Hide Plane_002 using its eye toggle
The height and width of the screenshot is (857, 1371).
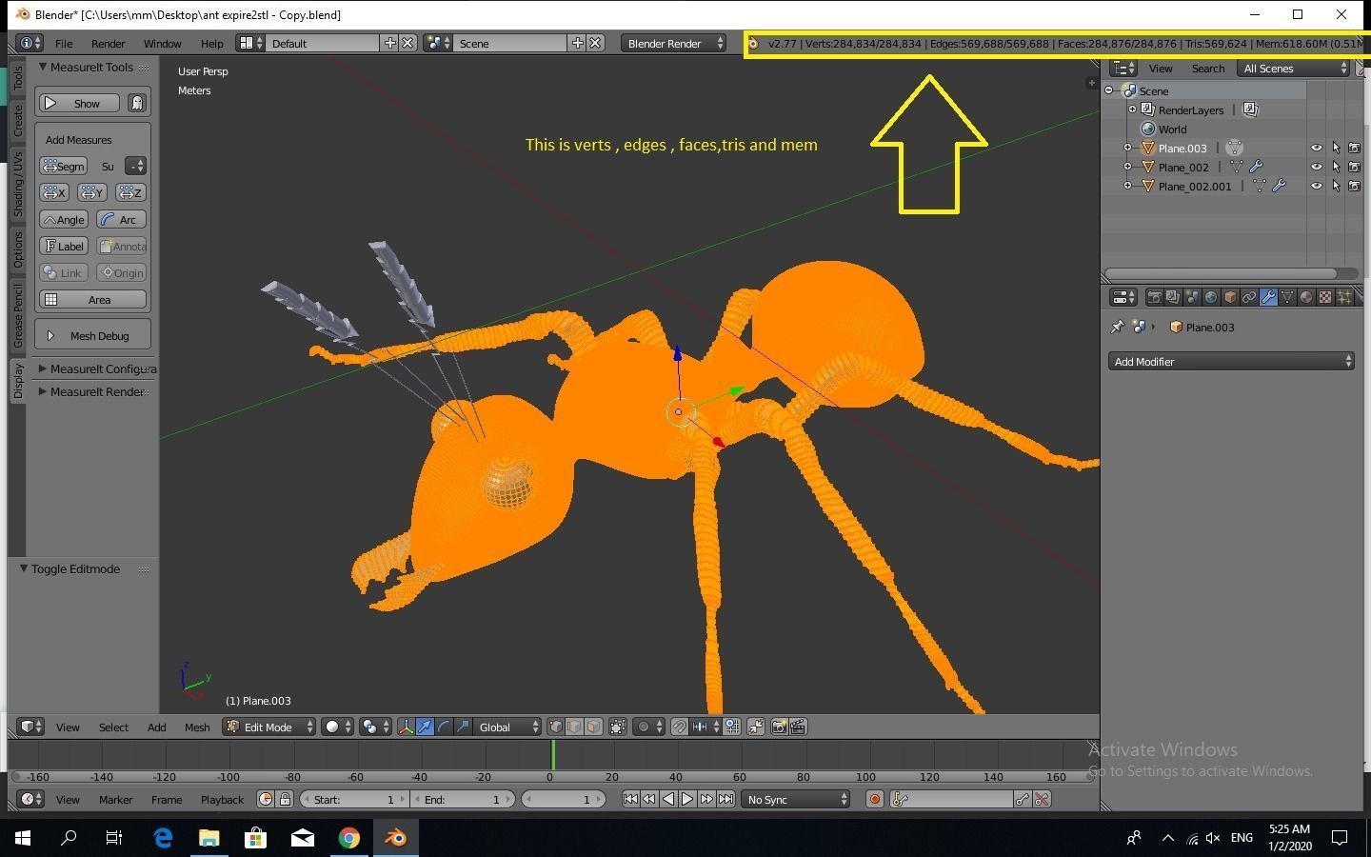[x=1317, y=167]
